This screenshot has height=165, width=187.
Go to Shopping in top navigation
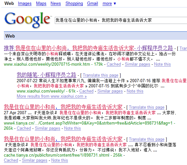point(74,4)
